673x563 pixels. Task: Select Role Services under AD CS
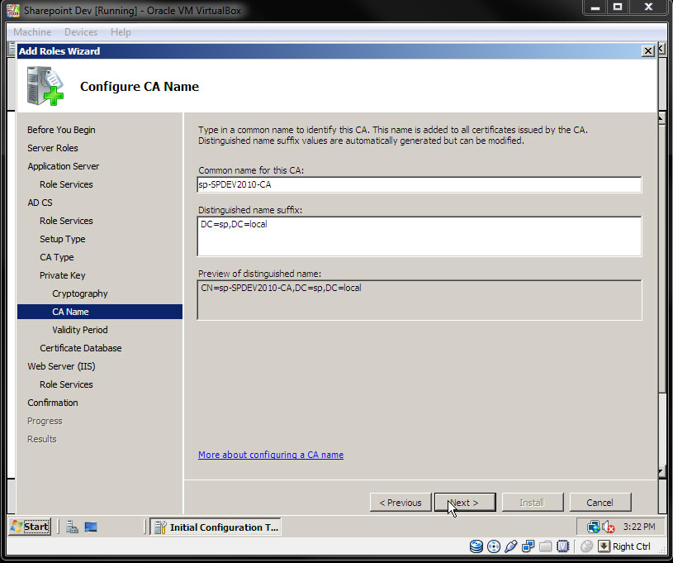coord(66,221)
